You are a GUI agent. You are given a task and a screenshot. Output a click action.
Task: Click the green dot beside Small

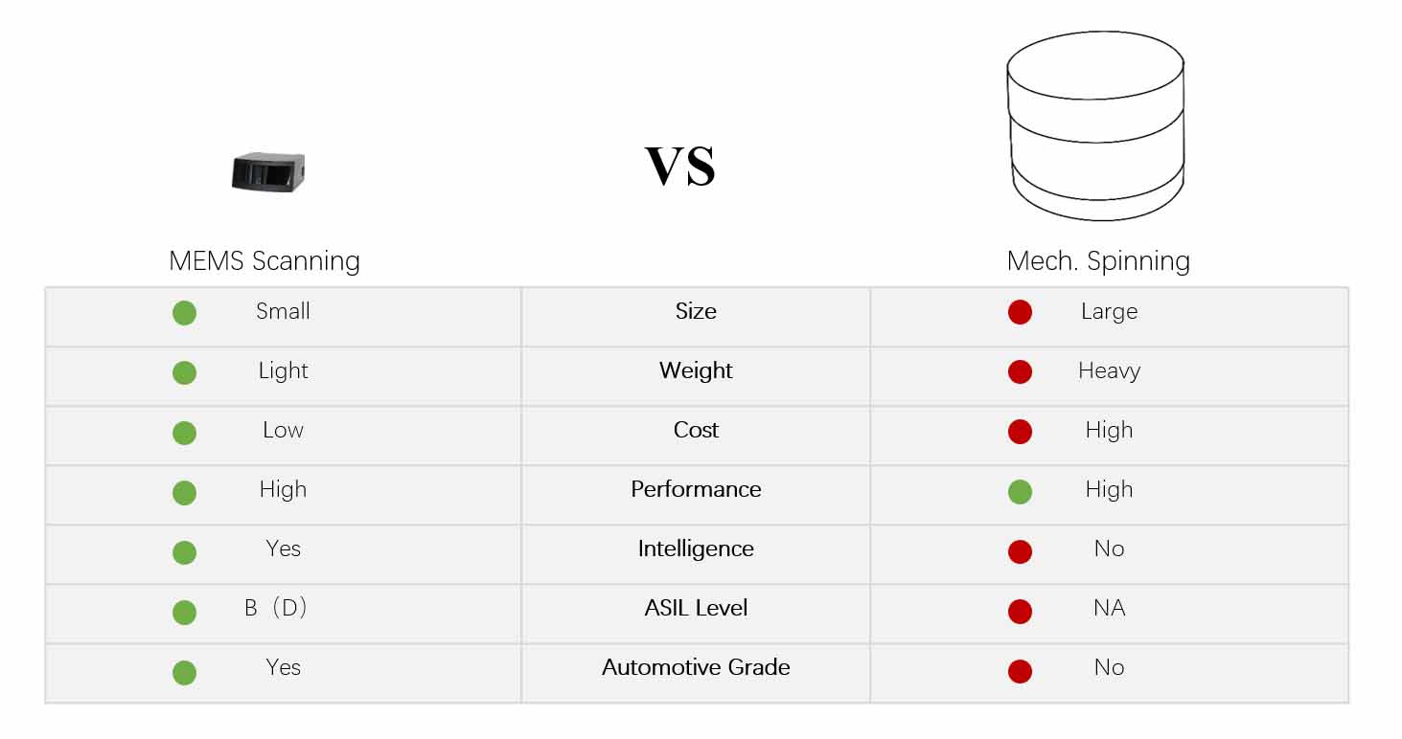click(185, 313)
